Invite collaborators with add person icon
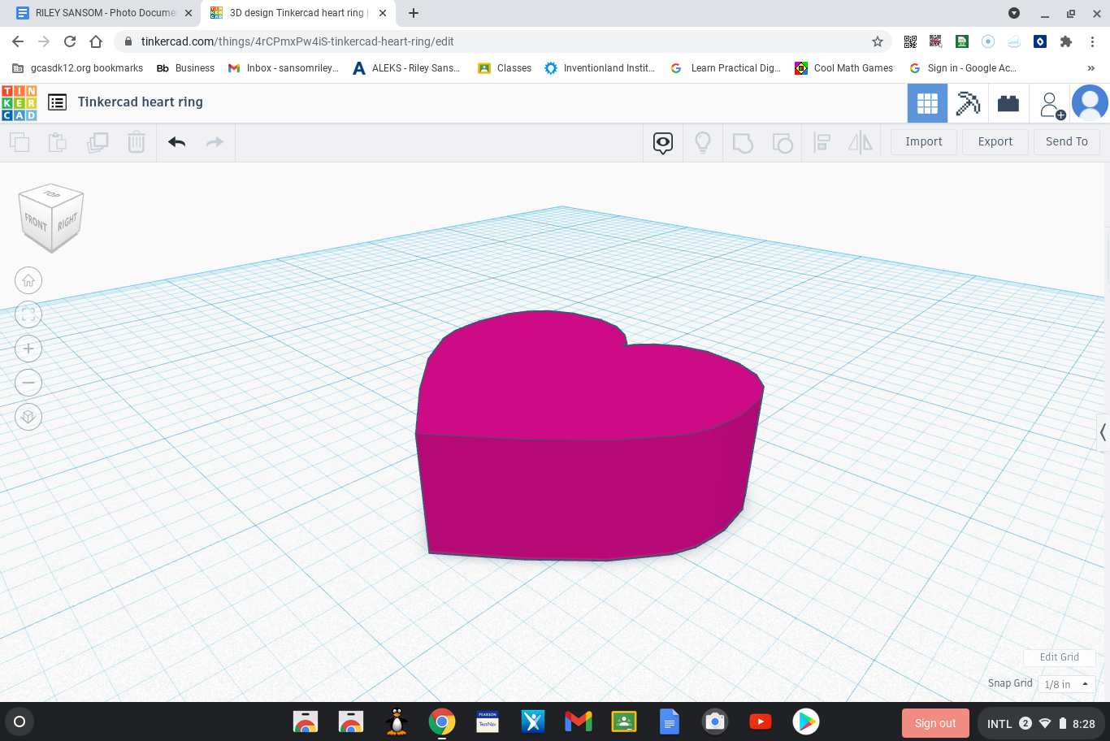Viewport: 1110px width, 741px height. [1052, 105]
